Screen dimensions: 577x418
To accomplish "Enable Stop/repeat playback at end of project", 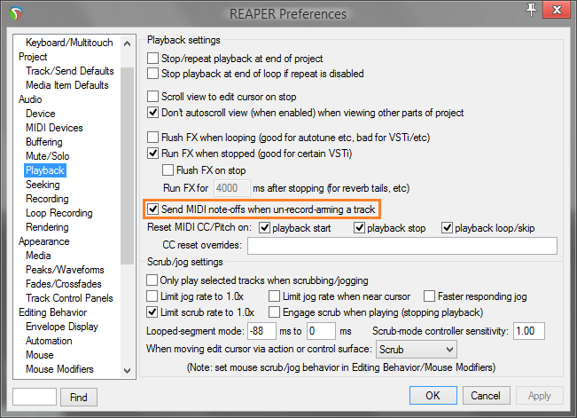I will (152, 59).
